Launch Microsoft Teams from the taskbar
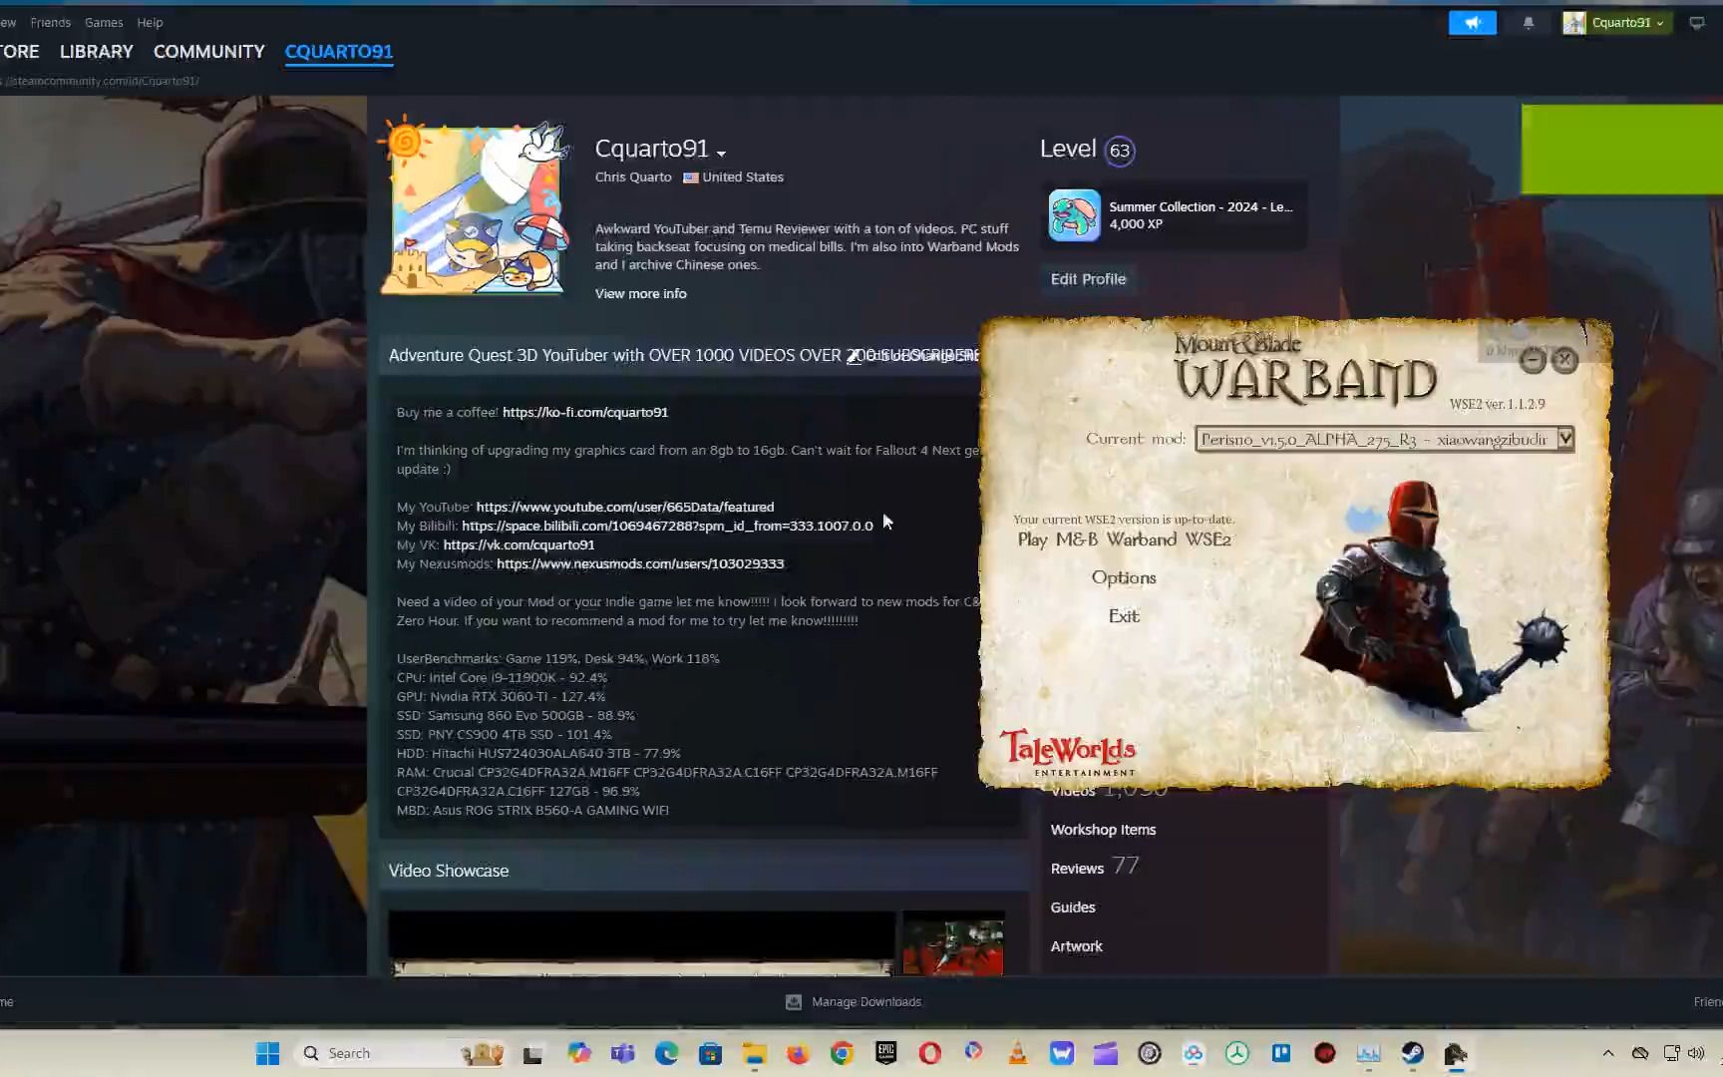This screenshot has width=1723, height=1077. (622, 1053)
